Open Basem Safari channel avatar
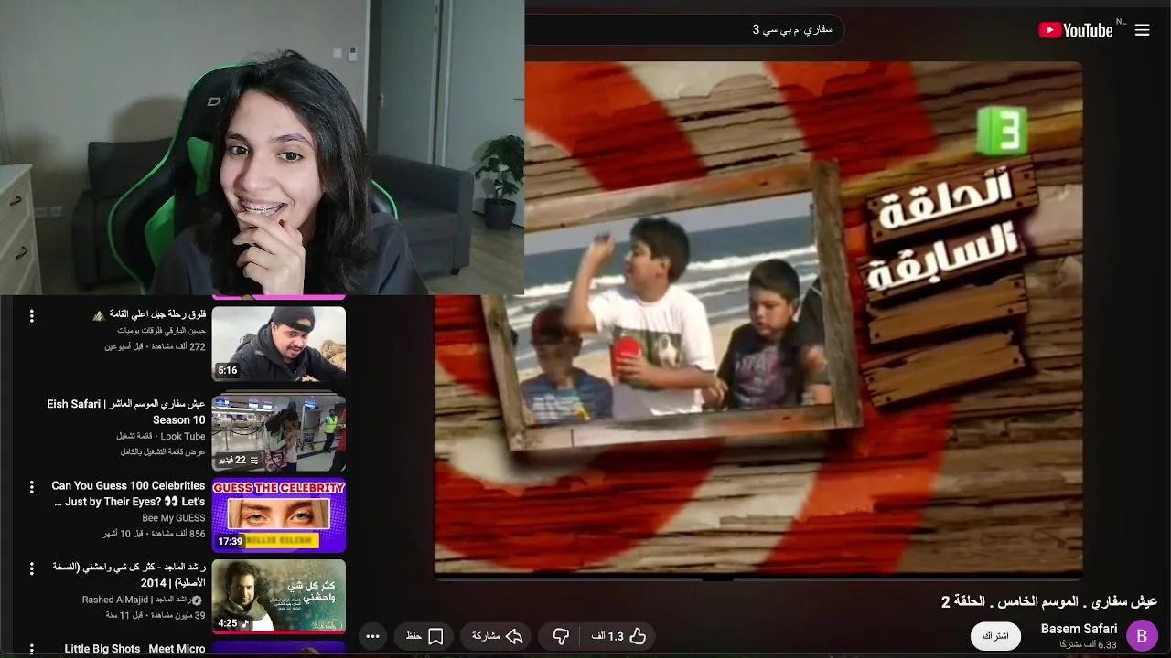Image resolution: width=1171 pixels, height=658 pixels. [1142, 636]
